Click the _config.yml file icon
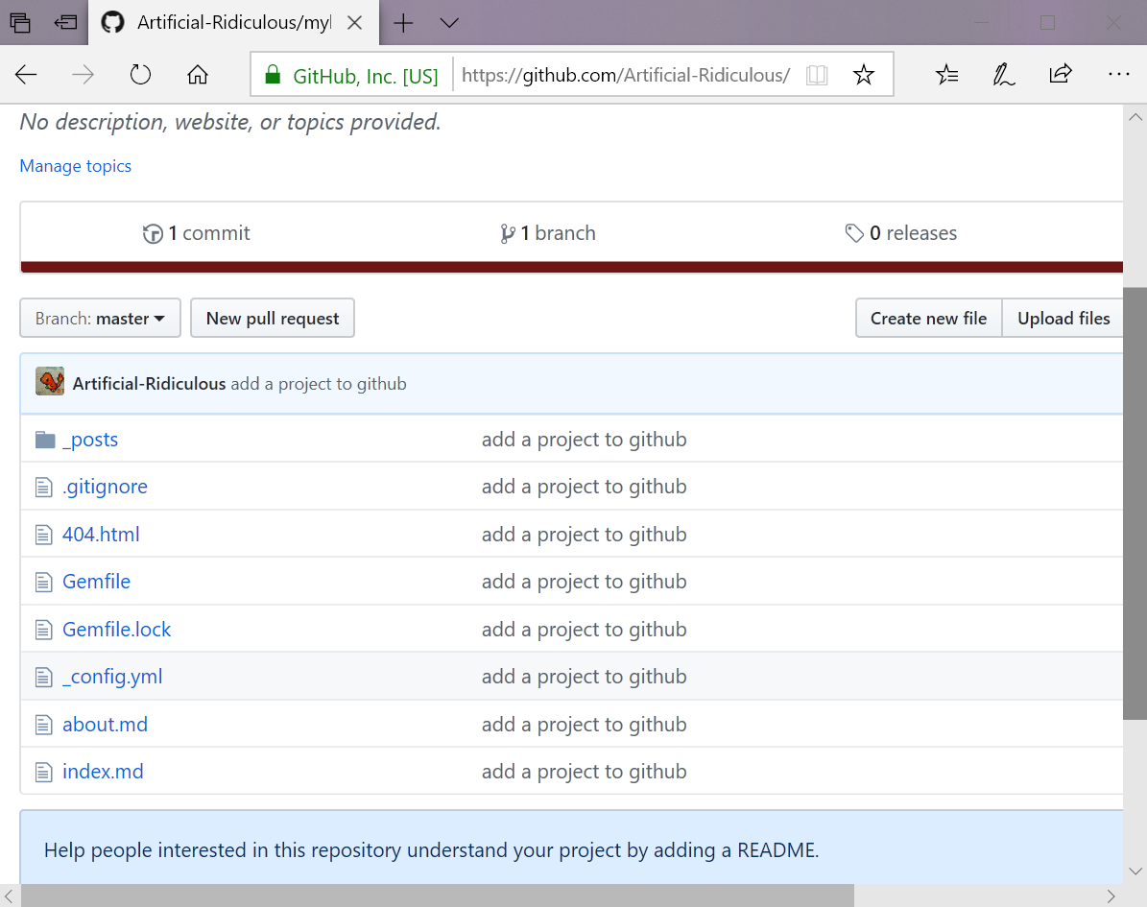The height and width of the screenshot is (907, 1147). pos(44,678)
